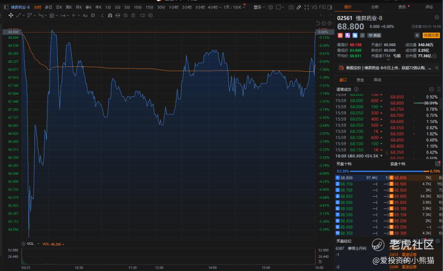This screenshot has width=443, height=271.
Task: Toggle the magnet snap tool
Action: [110, 16]
